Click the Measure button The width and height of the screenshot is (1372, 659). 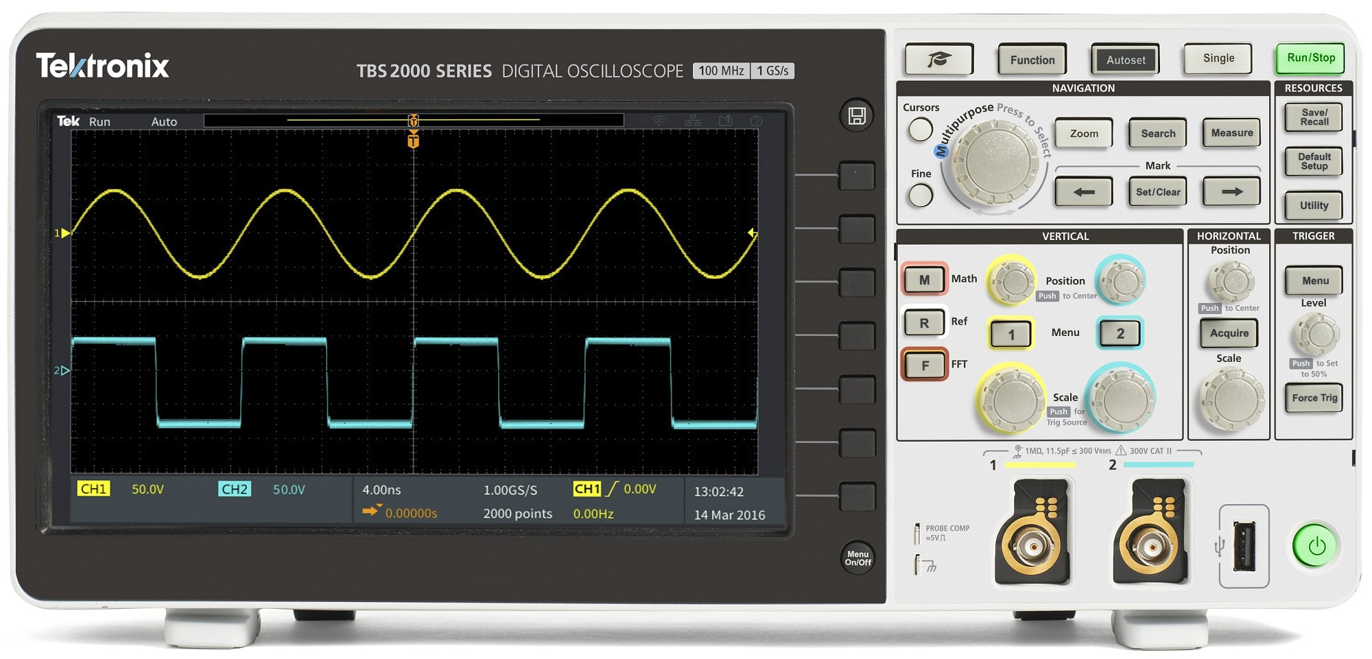[1232, 133]
